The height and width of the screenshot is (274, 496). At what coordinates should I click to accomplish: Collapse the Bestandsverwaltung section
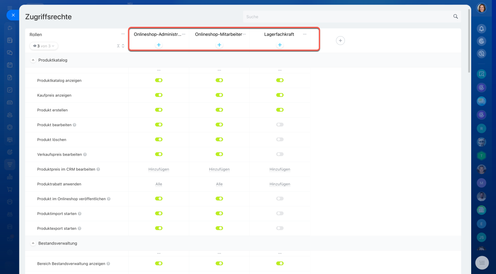(33, 243)
